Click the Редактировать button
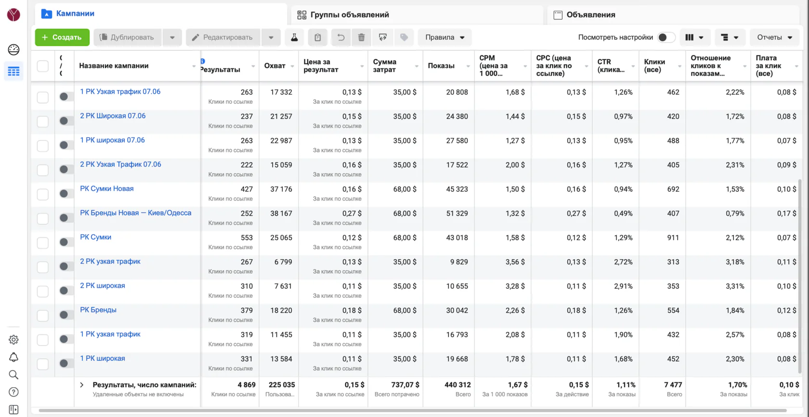The height and width of the screenshot is (417, 809). point(223,37)
